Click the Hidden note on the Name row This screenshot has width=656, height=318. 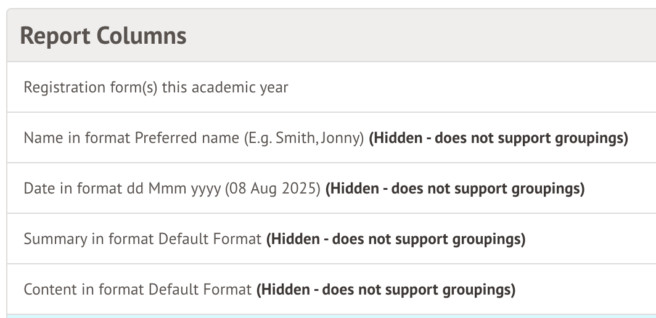point(498,138)
